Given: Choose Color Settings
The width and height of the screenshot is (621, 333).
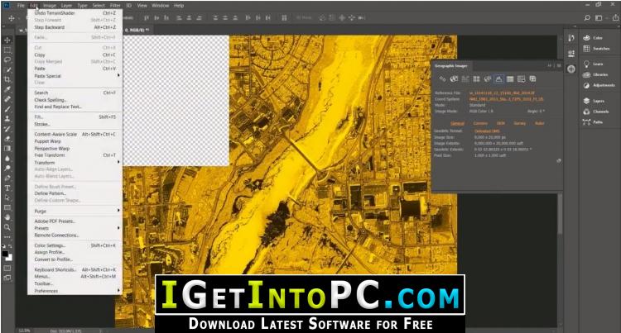Looking at the screenshot, I should point(75,245).
